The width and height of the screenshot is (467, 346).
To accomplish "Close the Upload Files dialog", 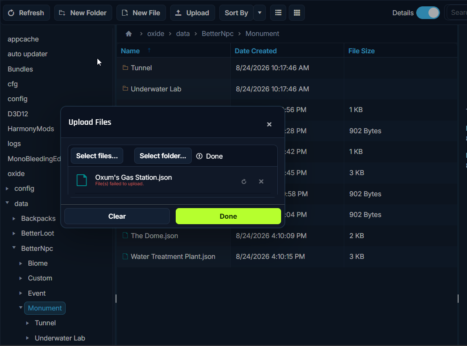I will [269, 124].
